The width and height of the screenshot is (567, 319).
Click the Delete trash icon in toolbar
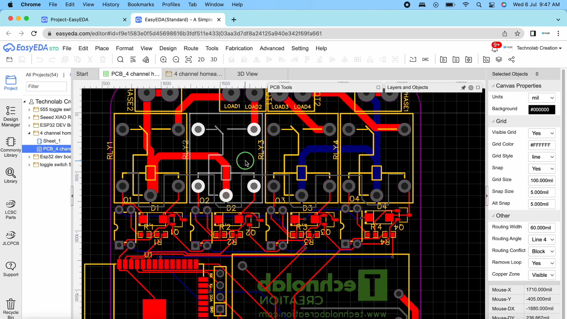103,60
